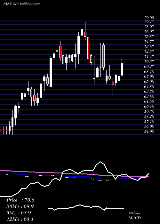Click the 72.57 price axis label
This screenshot has width=160, height=224.
[149, 52]
